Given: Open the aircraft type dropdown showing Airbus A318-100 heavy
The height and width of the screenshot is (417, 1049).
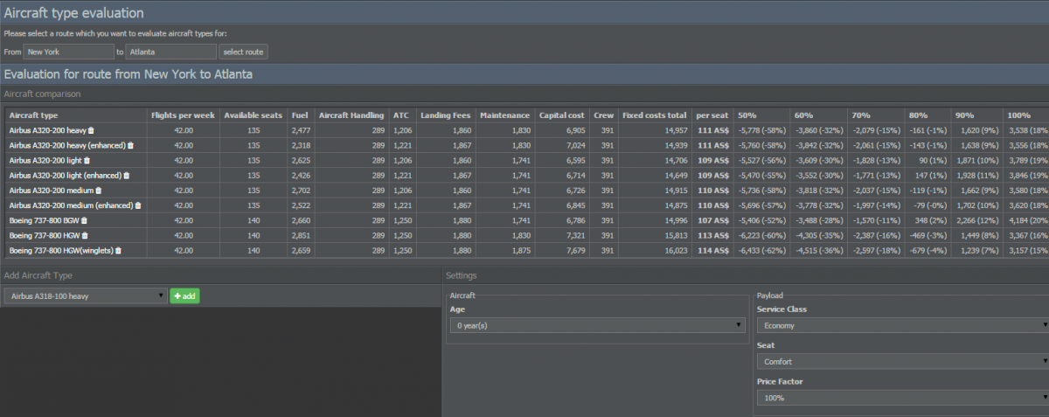Looking at the screenshot, I should (85, 295).
